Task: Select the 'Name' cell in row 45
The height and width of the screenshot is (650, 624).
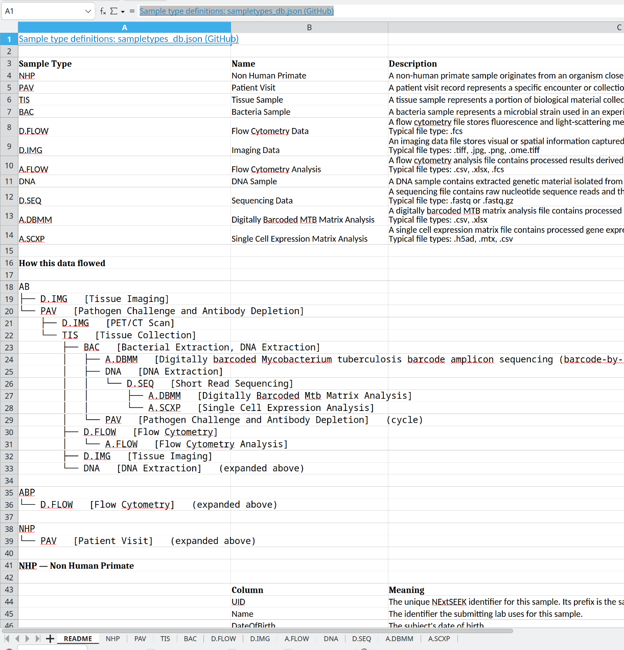Action: pos(309,614)
